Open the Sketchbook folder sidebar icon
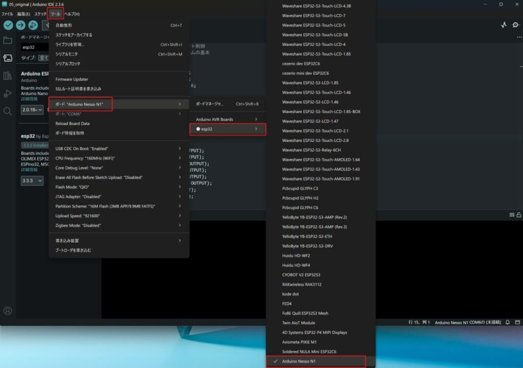This screenshot has width=523, height=368. pos(8,40)
